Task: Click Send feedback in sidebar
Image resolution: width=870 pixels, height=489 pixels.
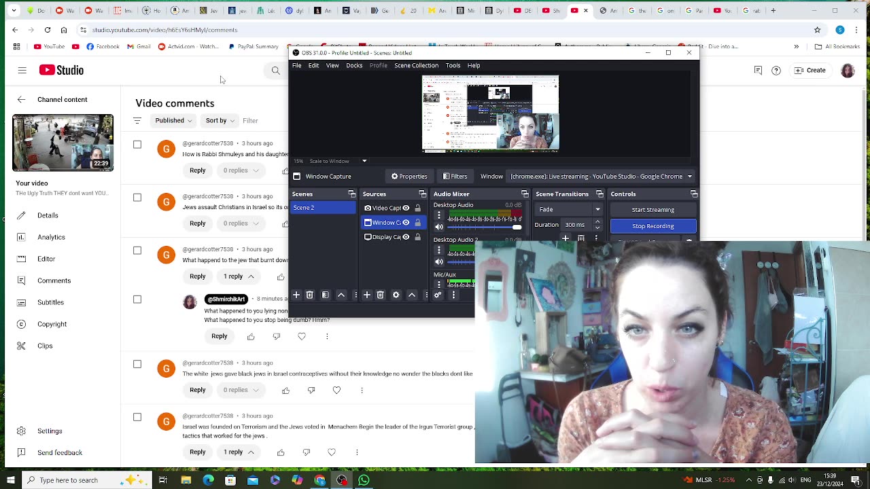Action: click(60, 452)
